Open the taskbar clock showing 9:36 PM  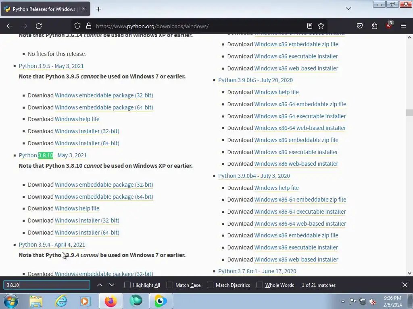click(392, 301)
